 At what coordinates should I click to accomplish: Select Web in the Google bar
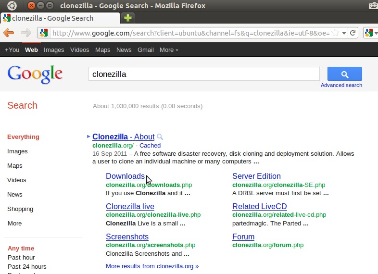pos(31,50)
